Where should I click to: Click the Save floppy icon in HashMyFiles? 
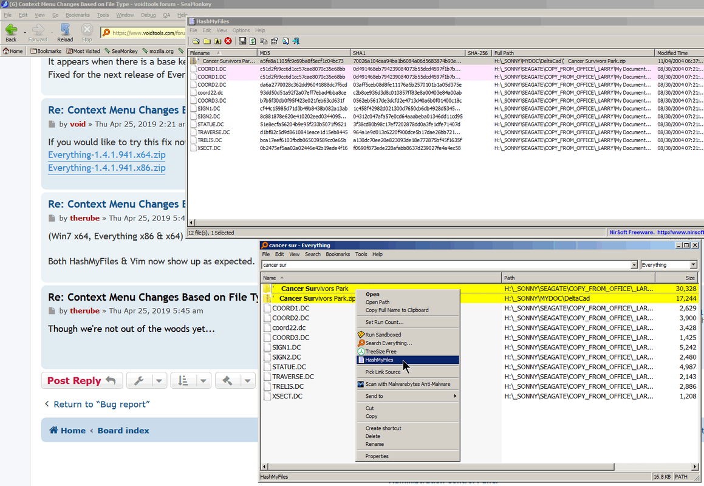click(242, 41)
